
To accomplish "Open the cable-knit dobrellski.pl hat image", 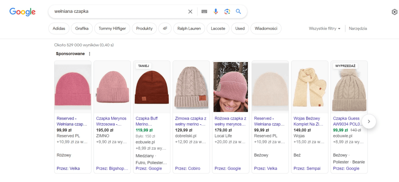I will [x=191, y=87].
